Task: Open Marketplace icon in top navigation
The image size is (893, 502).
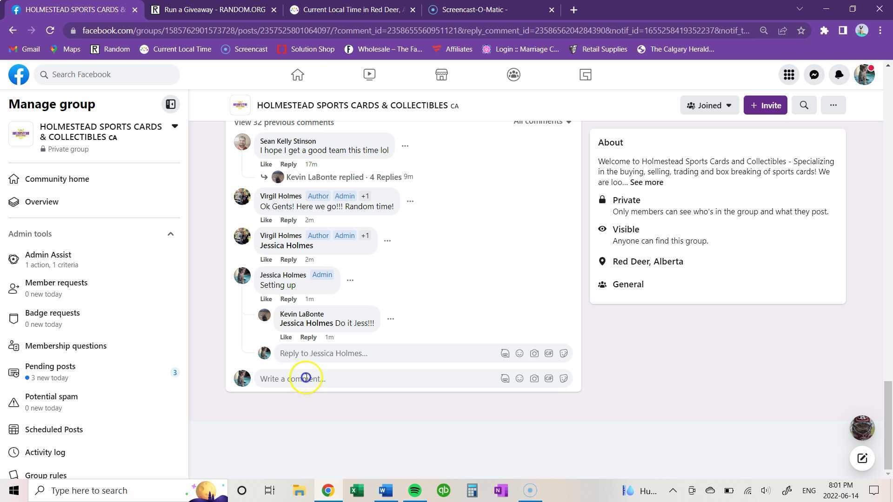Action: [x=441, y=74]
